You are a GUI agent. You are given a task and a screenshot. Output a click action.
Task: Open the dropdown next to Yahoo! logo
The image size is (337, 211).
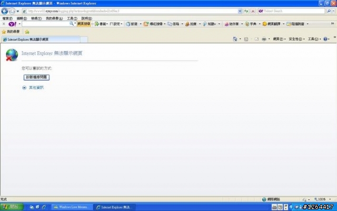(19, 24)
